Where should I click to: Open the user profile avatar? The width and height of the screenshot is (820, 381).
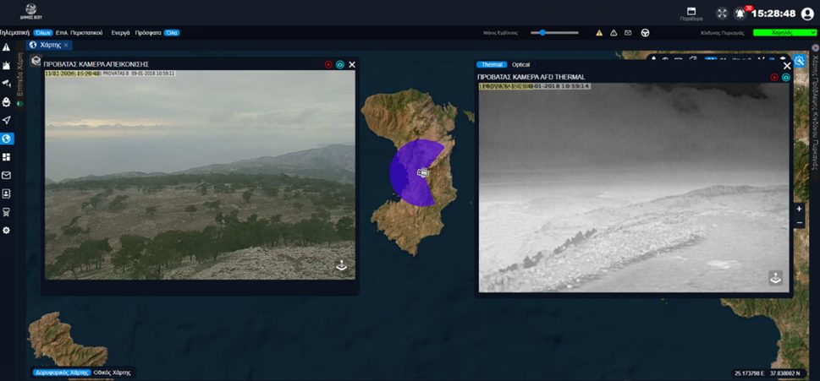[806, 14]
